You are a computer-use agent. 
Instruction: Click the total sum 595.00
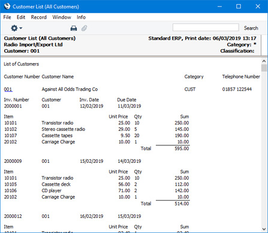(182, 148)
